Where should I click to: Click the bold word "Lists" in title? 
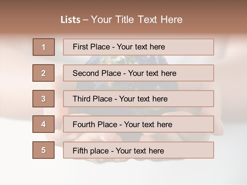[70, 20]
